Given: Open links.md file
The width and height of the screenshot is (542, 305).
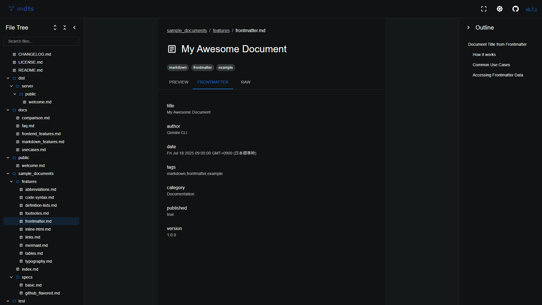Looking at the screenshot, I should click(x=33, y=237).
